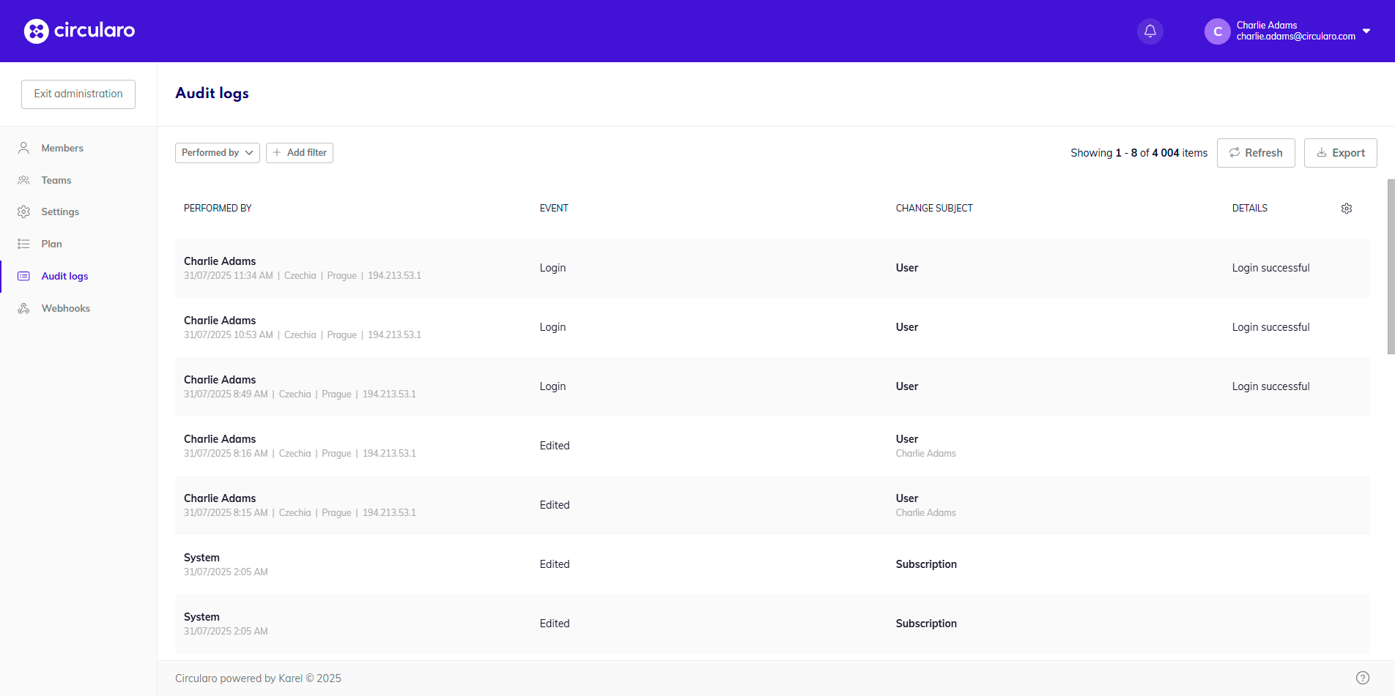This screenshot has height=696, width=1395.
Task: Click Add filter button
Action: click(299, 152)
